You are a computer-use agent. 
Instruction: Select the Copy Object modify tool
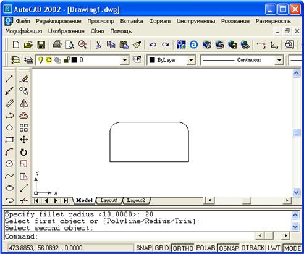tap(24, 91)
